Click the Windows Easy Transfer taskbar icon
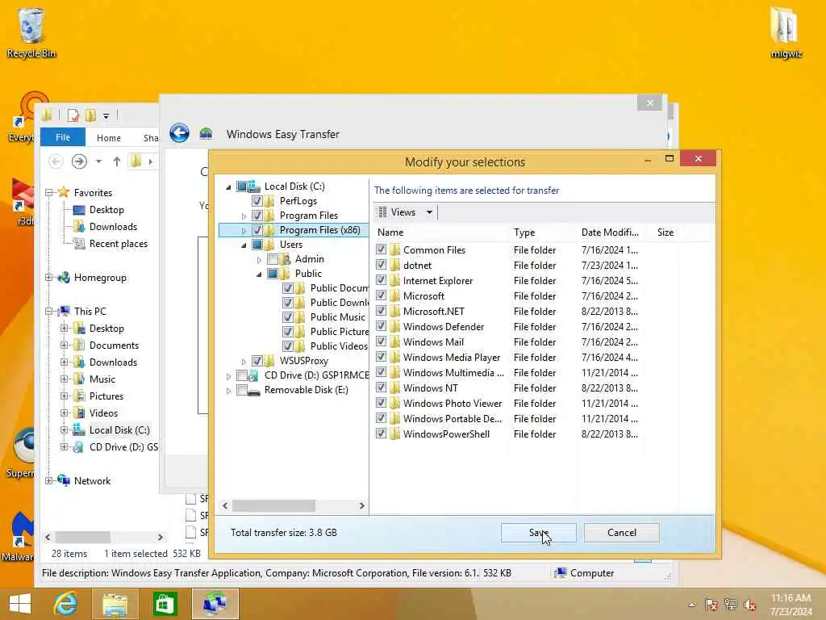The image size is (826, 620). 215,604
